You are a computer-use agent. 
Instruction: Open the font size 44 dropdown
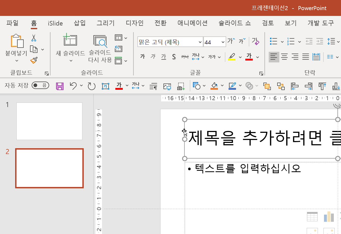222,42
